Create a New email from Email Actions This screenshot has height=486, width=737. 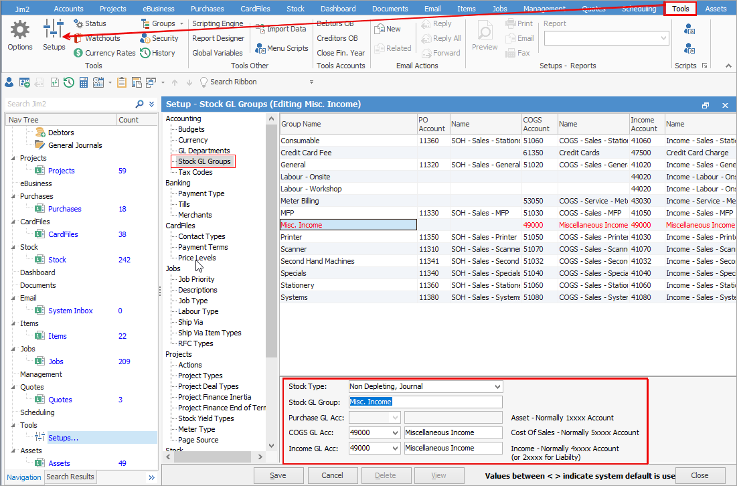(x=388, y=29)
